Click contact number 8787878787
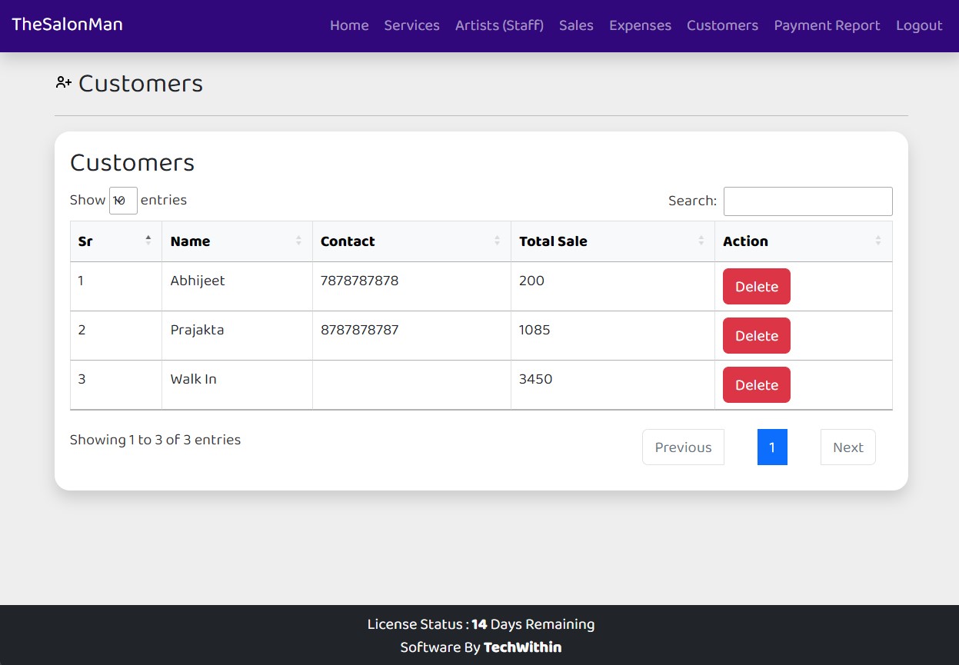959x665 pixels. point(359,330)
